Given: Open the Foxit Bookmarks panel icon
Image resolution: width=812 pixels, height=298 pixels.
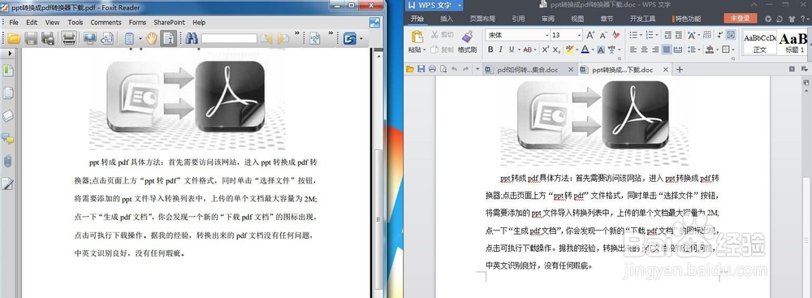Looking at the screenshot, I should pyautogui.click(x=8, y=71).
